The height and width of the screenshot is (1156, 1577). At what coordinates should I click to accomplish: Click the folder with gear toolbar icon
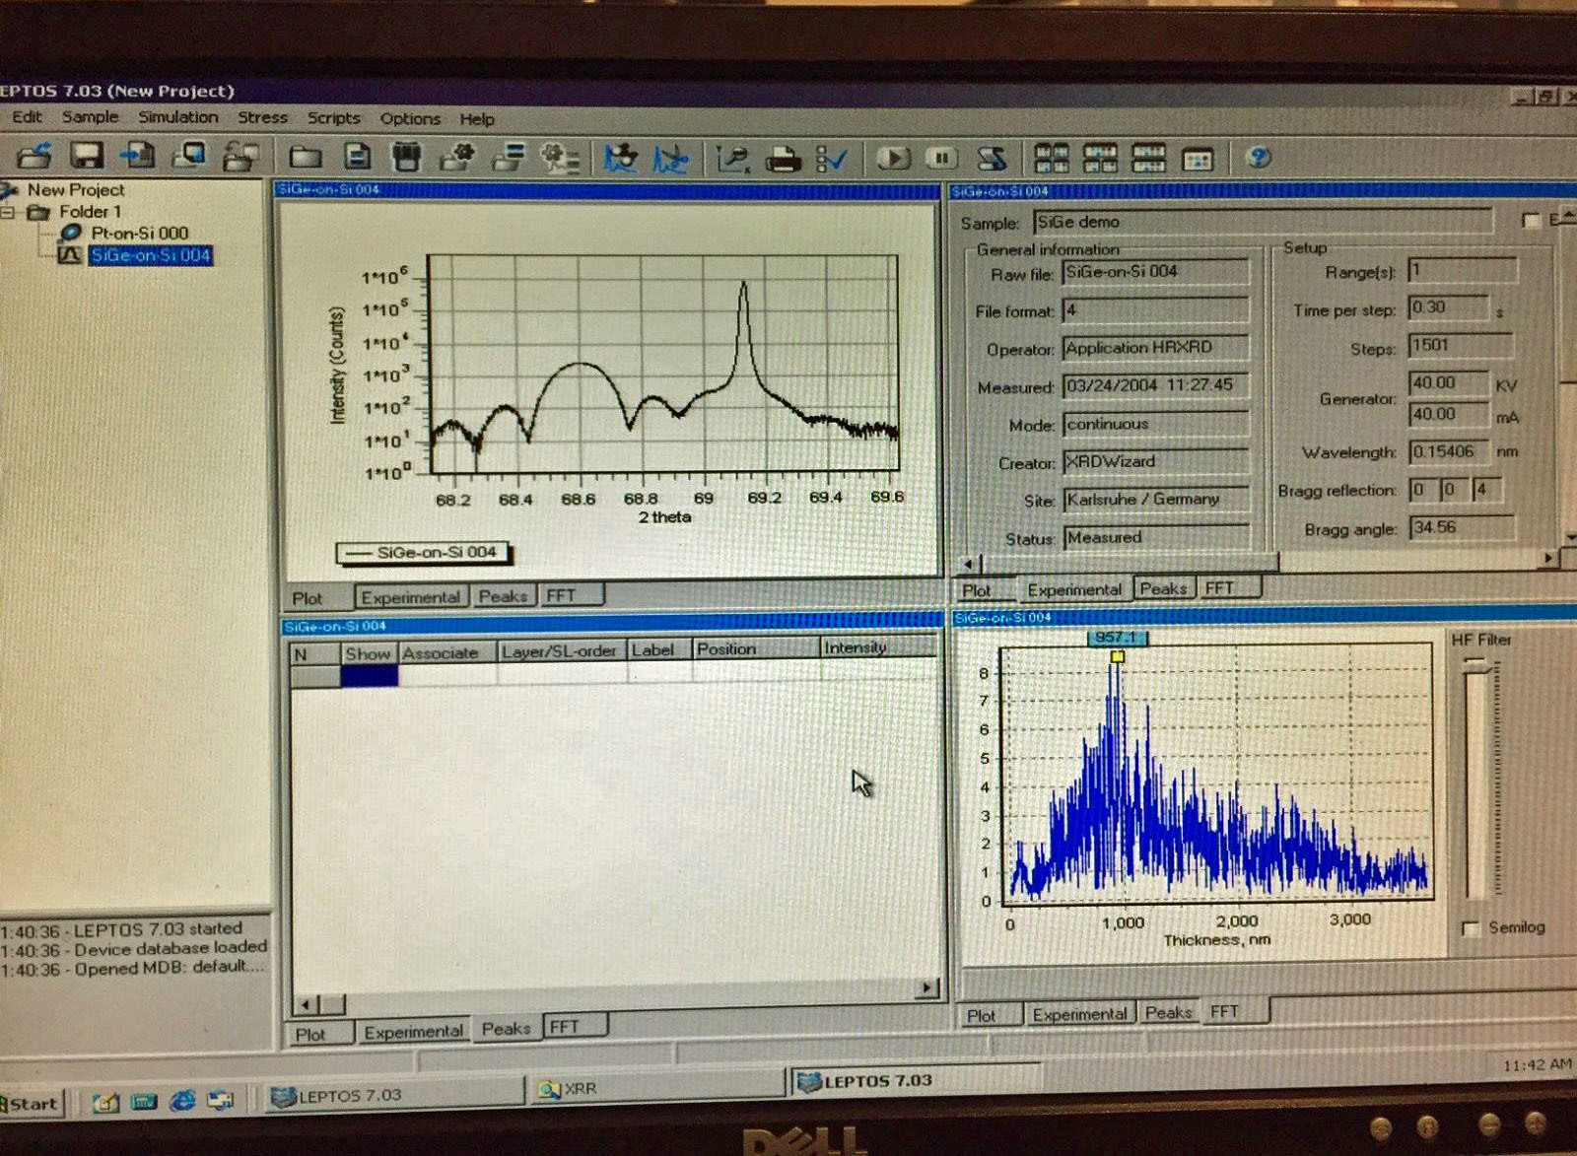tap(456, 157)
